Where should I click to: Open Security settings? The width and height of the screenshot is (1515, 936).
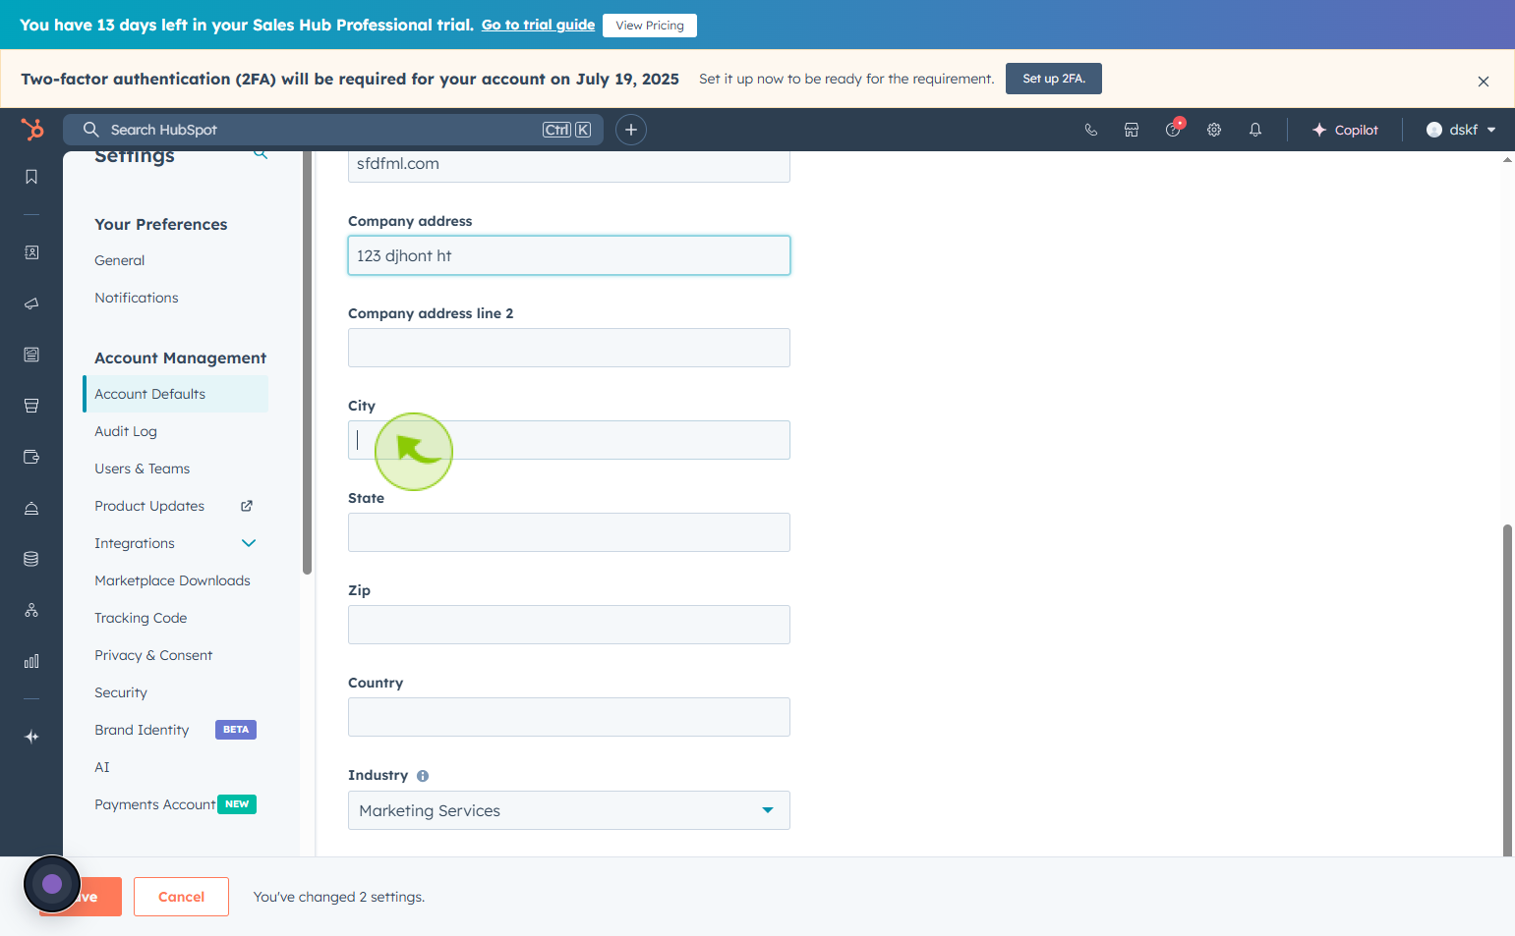pyautogui.click(x=121, y=692)
